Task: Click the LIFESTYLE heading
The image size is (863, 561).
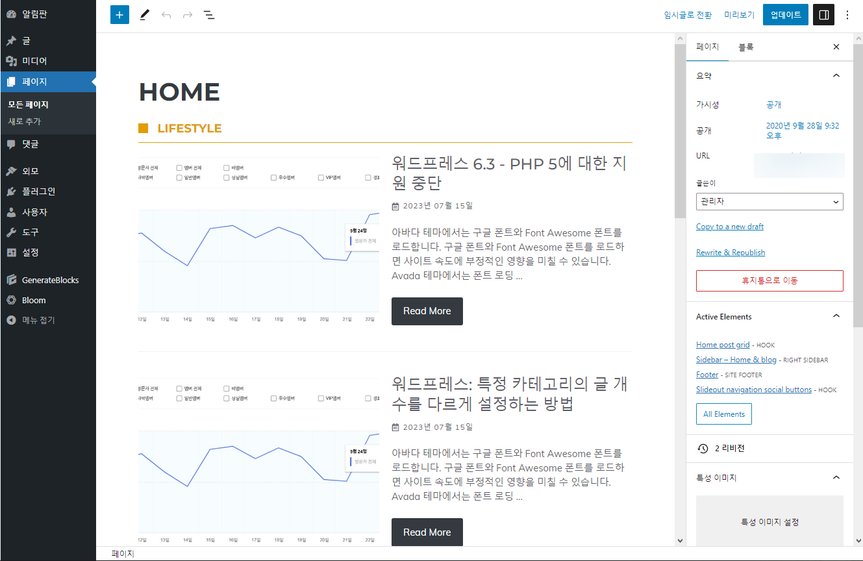Action: [x=190, y=129]
